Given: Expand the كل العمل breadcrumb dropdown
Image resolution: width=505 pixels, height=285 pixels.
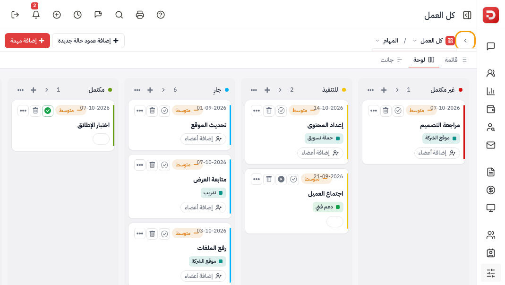Looking at the screenshot, I should [415, 41].
